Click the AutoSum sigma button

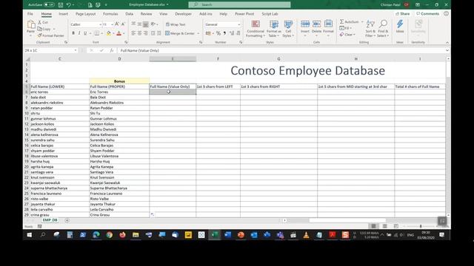(x=349, y=21)
